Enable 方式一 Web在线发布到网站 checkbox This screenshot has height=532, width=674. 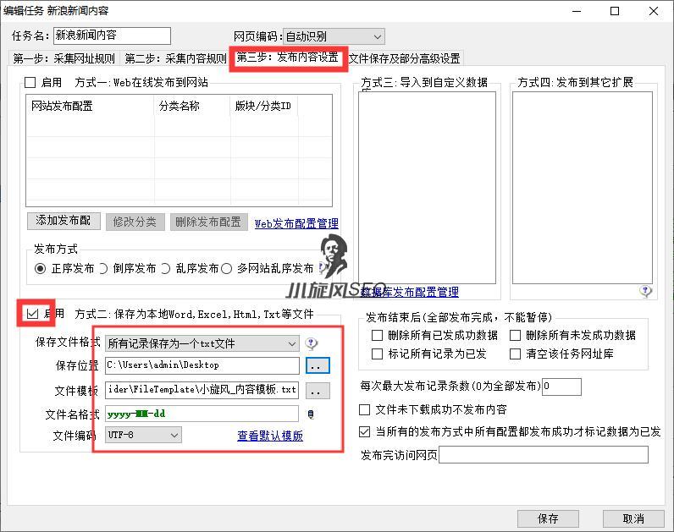point(30,82)
